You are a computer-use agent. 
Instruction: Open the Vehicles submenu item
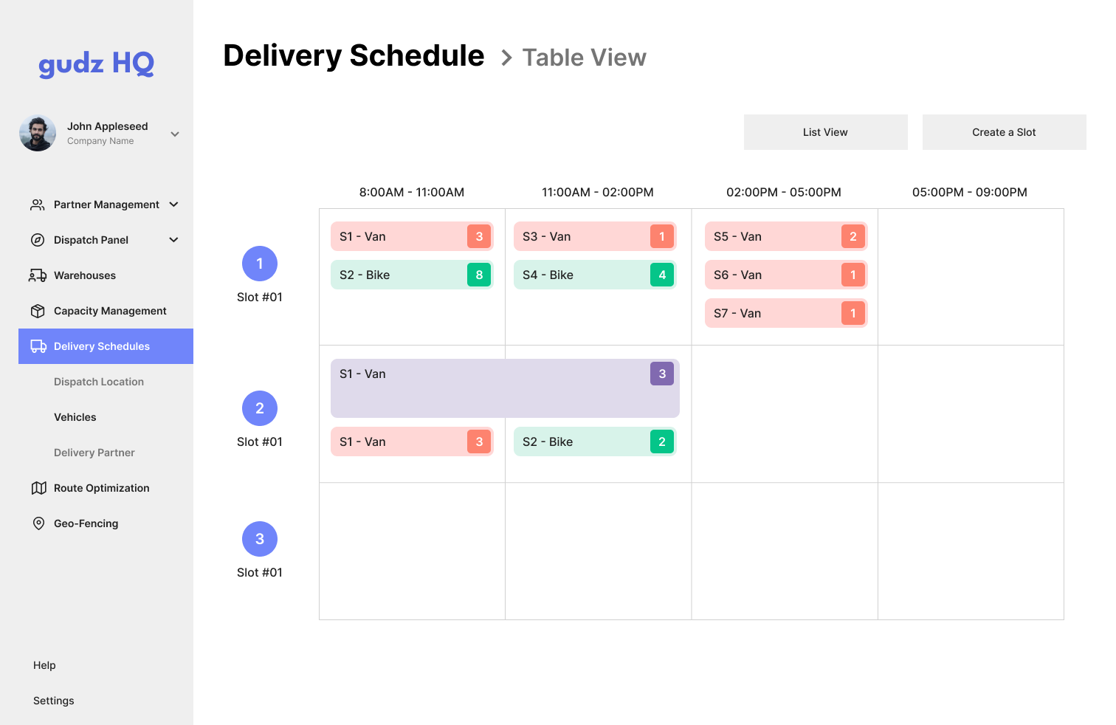point(75,417)
